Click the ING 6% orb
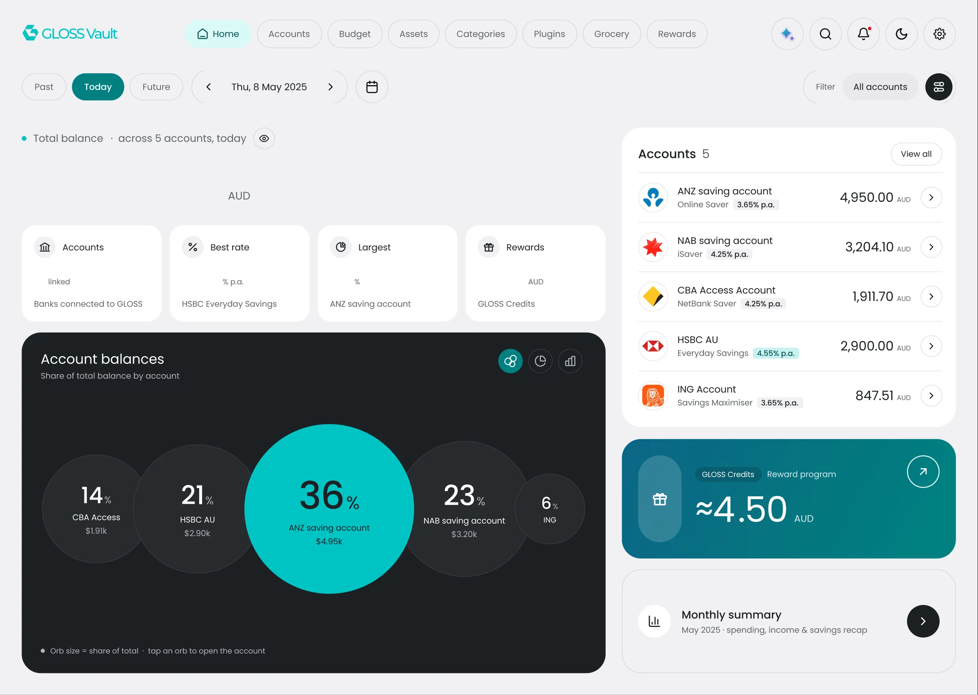The image size is (978, 695). coord(549,509)
